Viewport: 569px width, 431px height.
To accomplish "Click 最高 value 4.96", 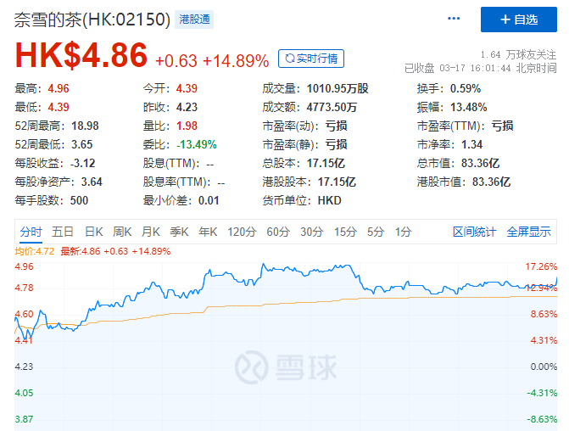I will (59, 88).
